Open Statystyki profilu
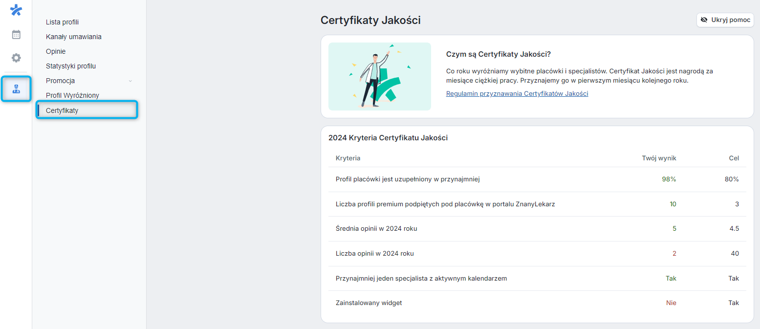 tap(70, 66)
